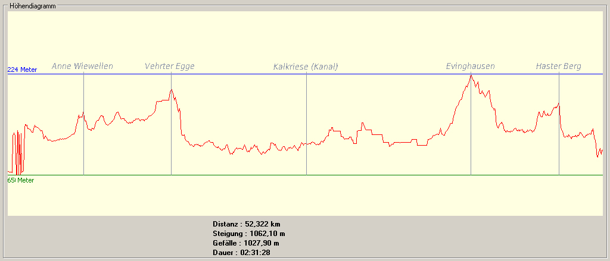Click the Anne Wiewellen waypoint label
The height and width of the screenshot is (261, 610).
(82, 66)
